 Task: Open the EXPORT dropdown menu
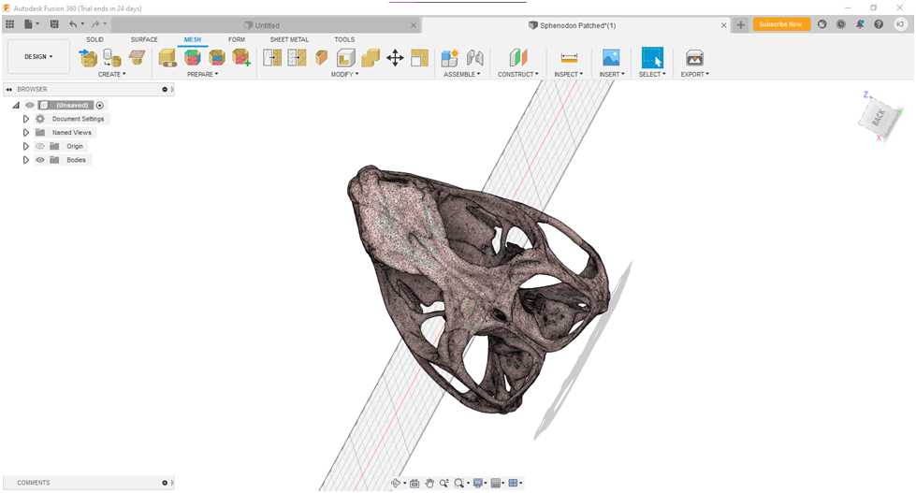tap(694, 74)
